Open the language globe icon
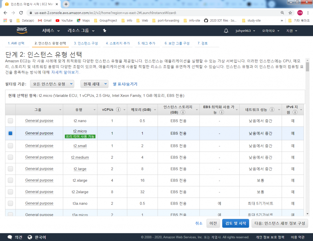This screenshot has height=241, width=313. point(30,237)
